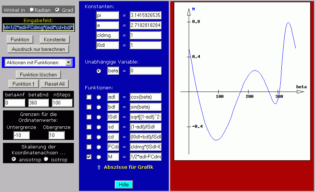
Task: Select isotrop axis scaling
Action: pyautogui.click(x=46, y=159)
